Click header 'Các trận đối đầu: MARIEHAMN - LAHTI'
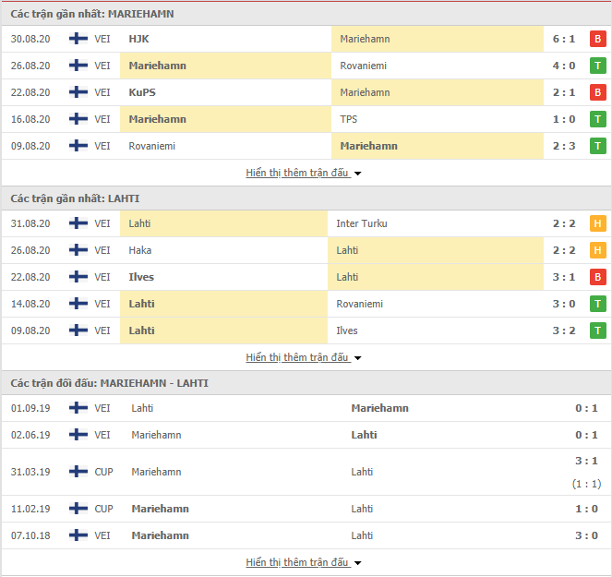The image size is (612, 577). click(109, 383)
